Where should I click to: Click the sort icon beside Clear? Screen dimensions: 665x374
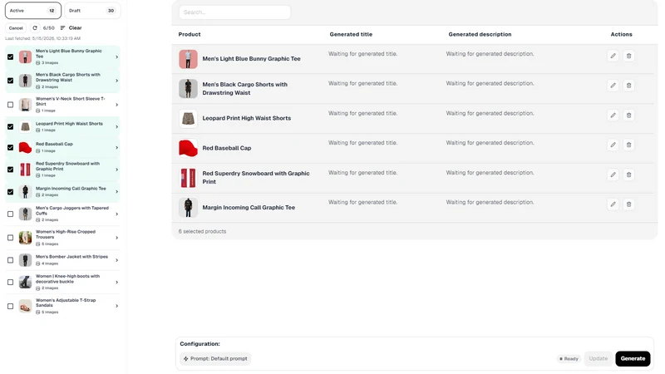63,28
